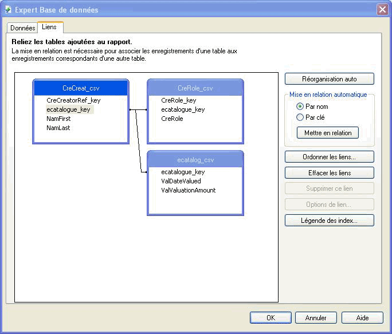
Task: Click the ecatalog_csv table header
Action: tap(195, 160)
